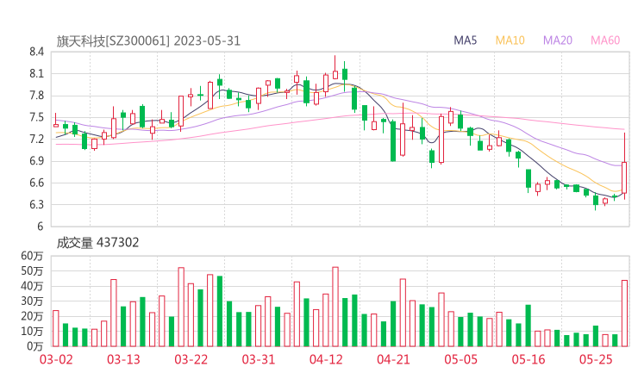Click the MA10 legend label
Screen dimensions: 638x379
coord(510,40)
